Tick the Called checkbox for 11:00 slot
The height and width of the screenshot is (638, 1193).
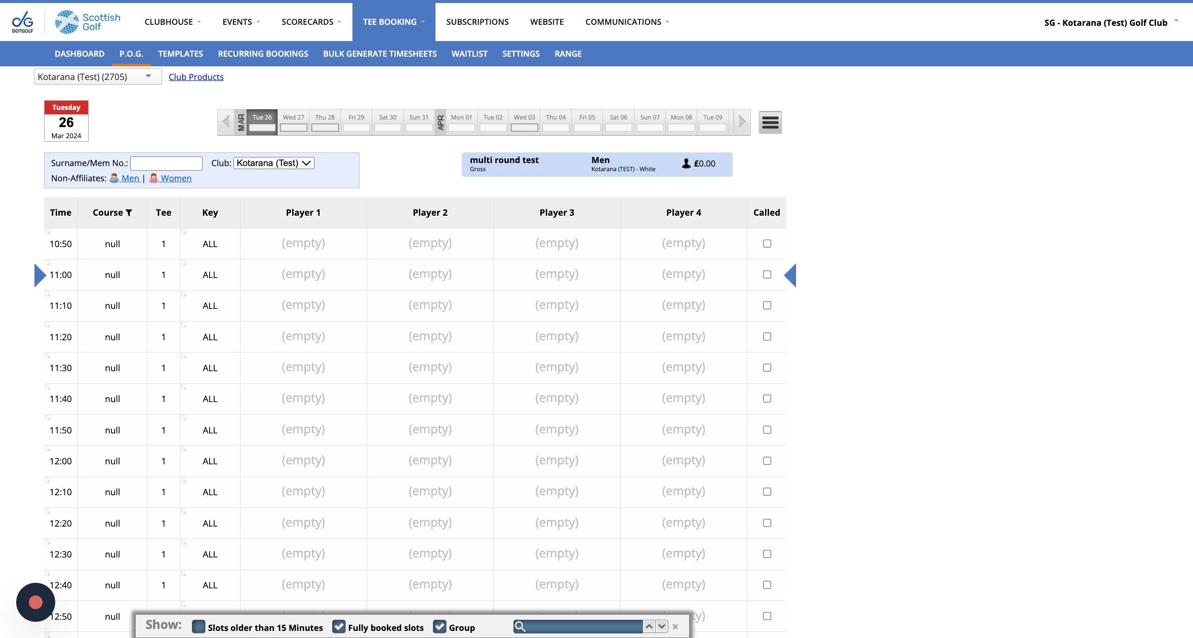tap(767, 274)
